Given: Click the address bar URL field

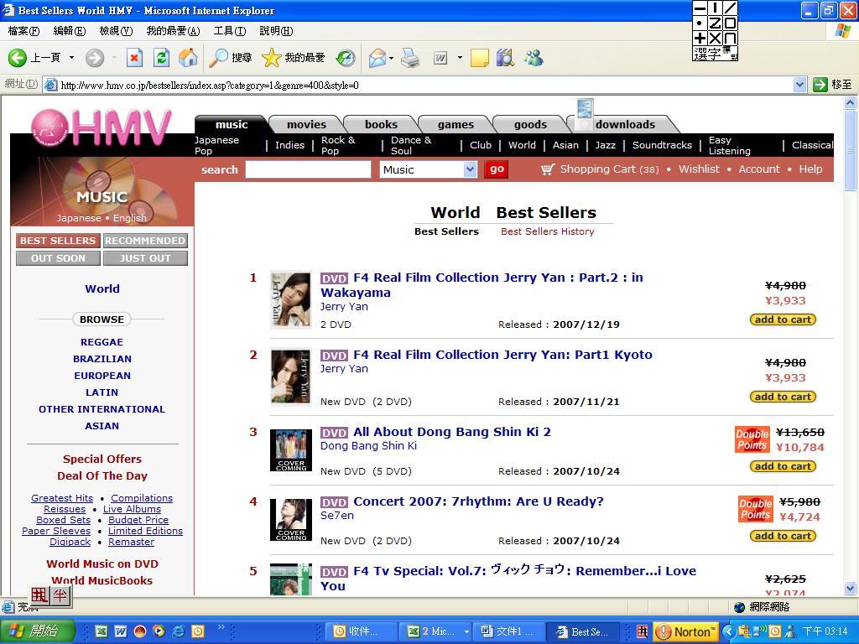Looking at the screenshot, I should click(x=424, y=85).
